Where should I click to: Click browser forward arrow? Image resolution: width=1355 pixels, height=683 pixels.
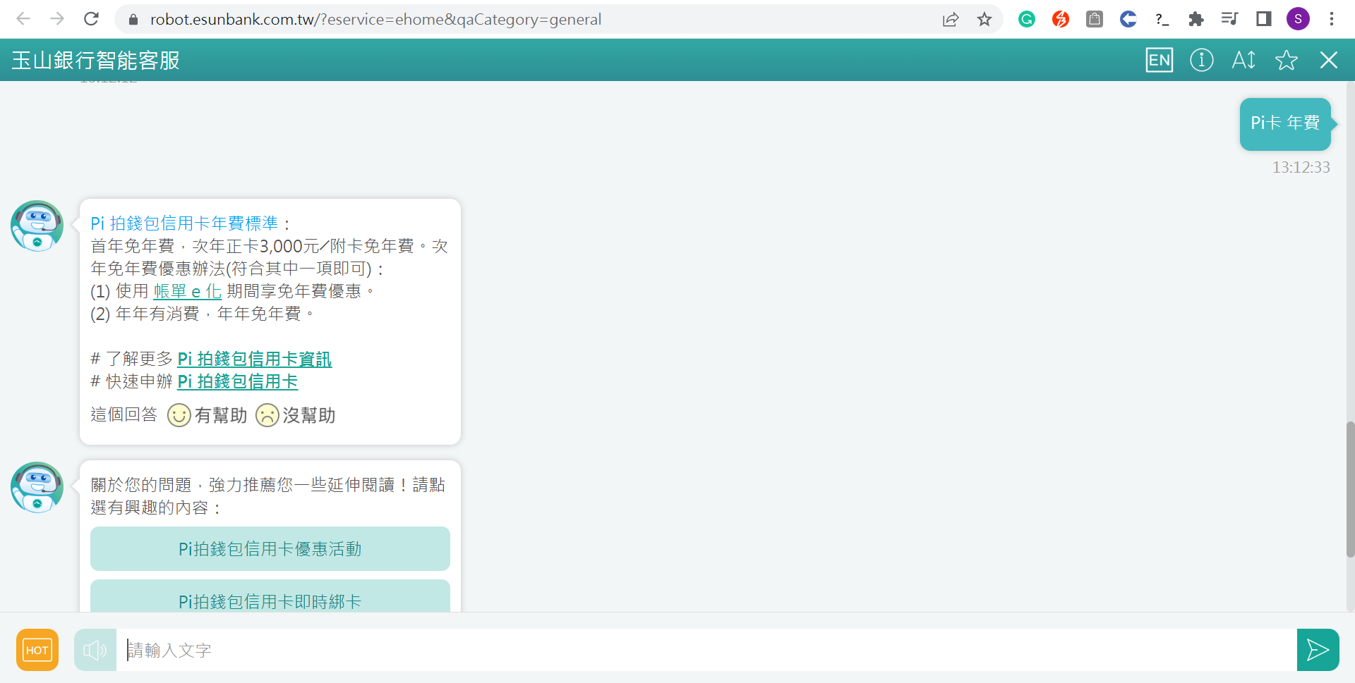point(57,19)
